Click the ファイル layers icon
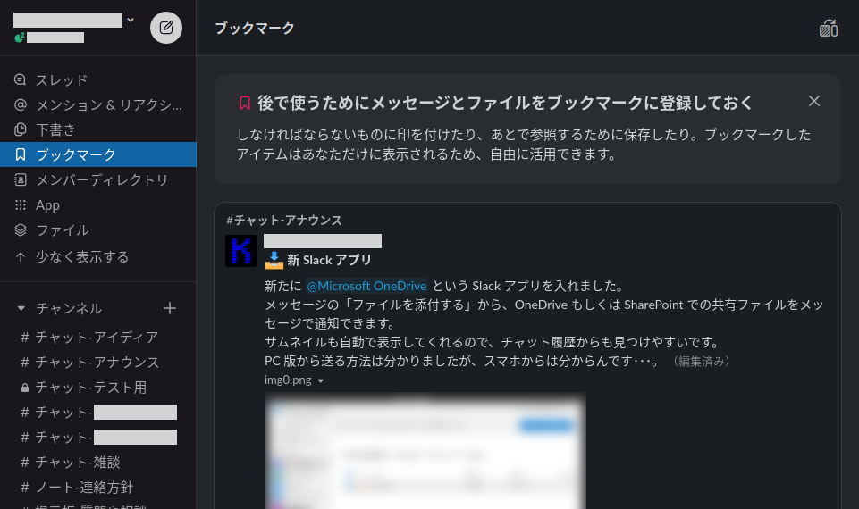Viewport: 859px width, 509px height. [x=21, y=229]
